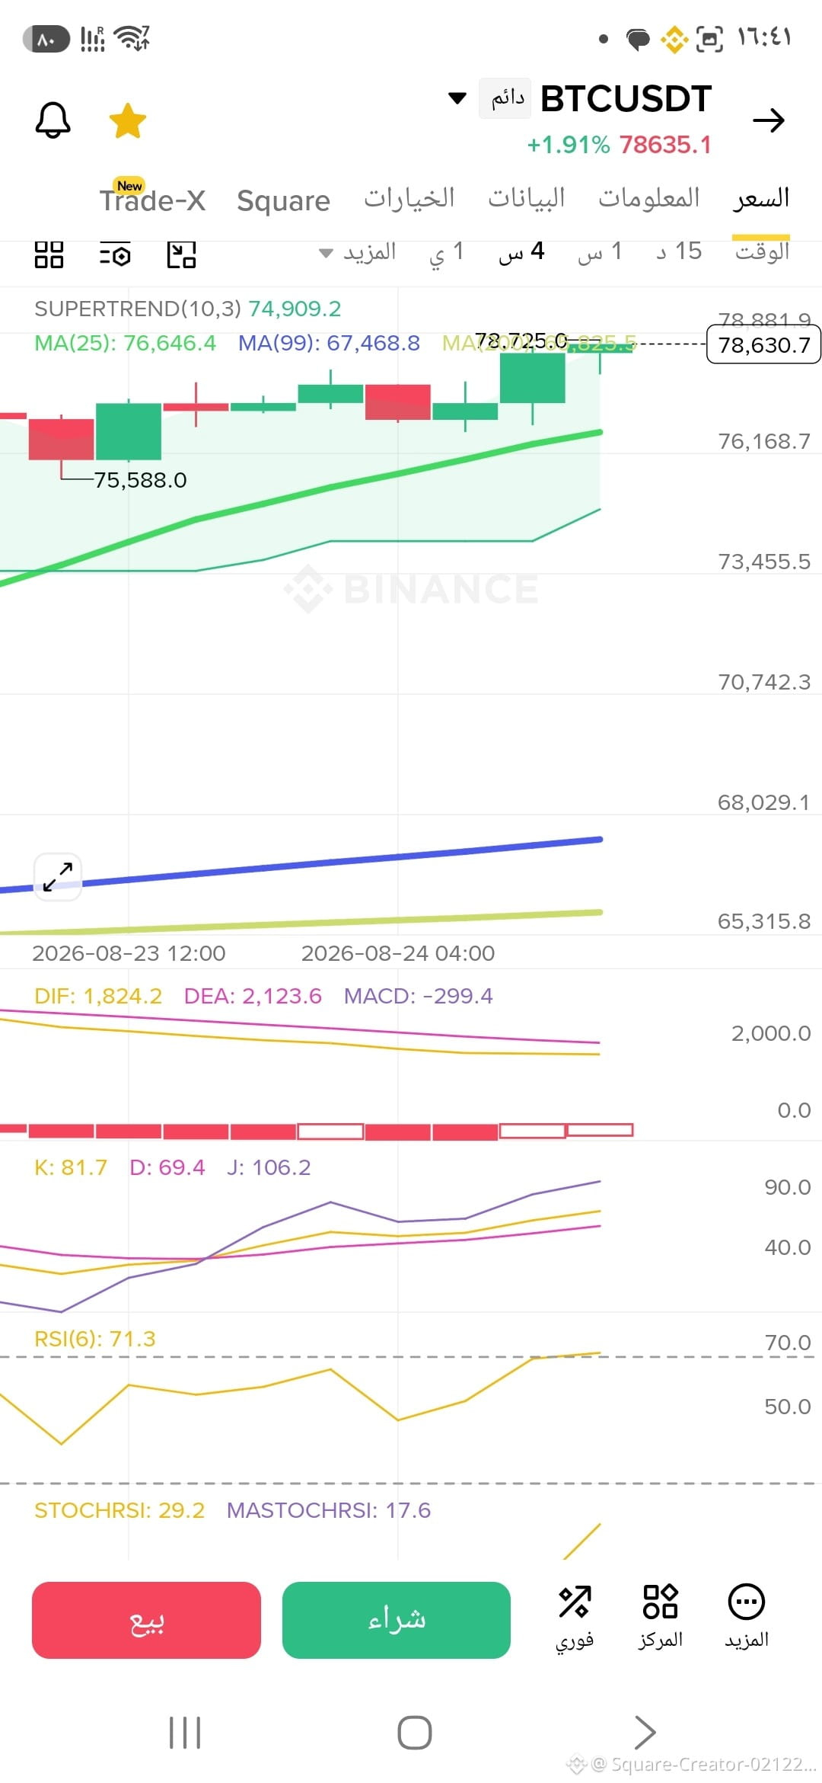
Task: Tap the MASTOCHRSI: 17.6 label
Action: (329, 1510)
